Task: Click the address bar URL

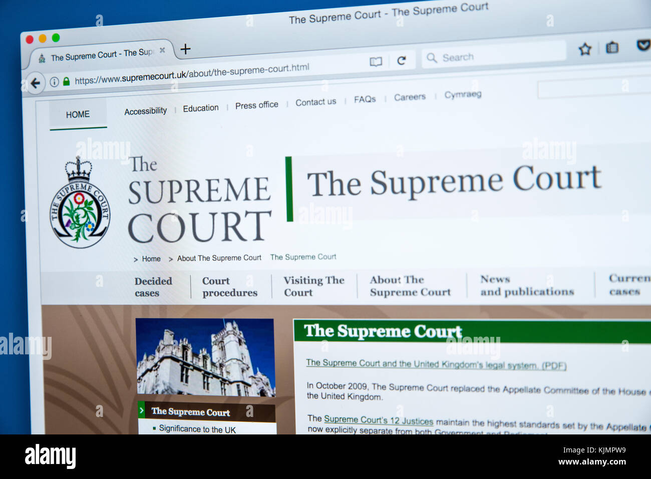Action: point(192,74)
